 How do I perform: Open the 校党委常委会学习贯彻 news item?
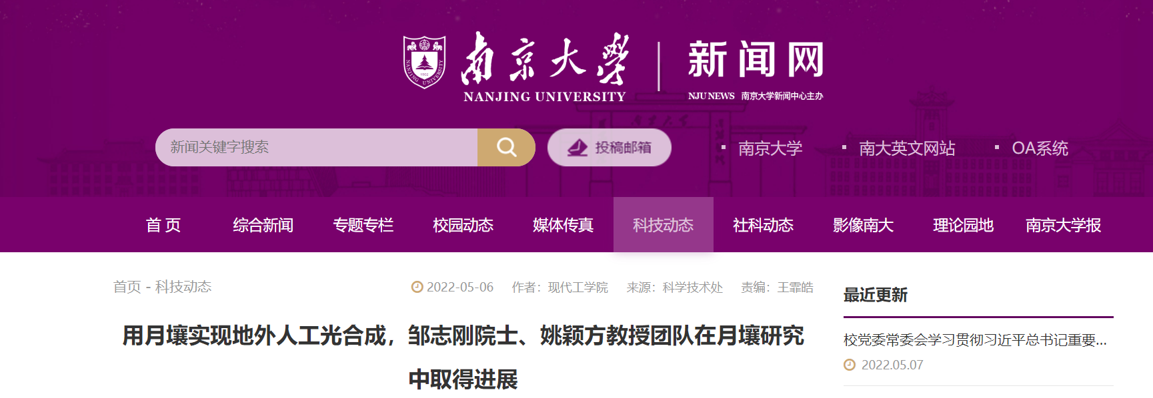click(975, 340)
